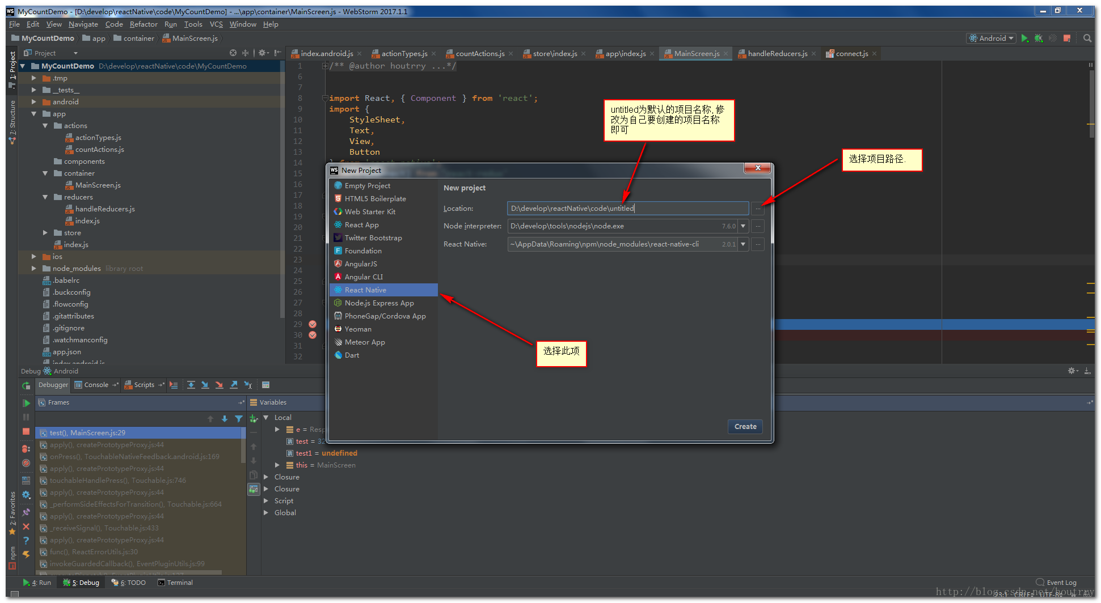Screen dimensions: 1101x603
Task: Open the Node interpreter dropdown arrow
Action: (743, 226)
